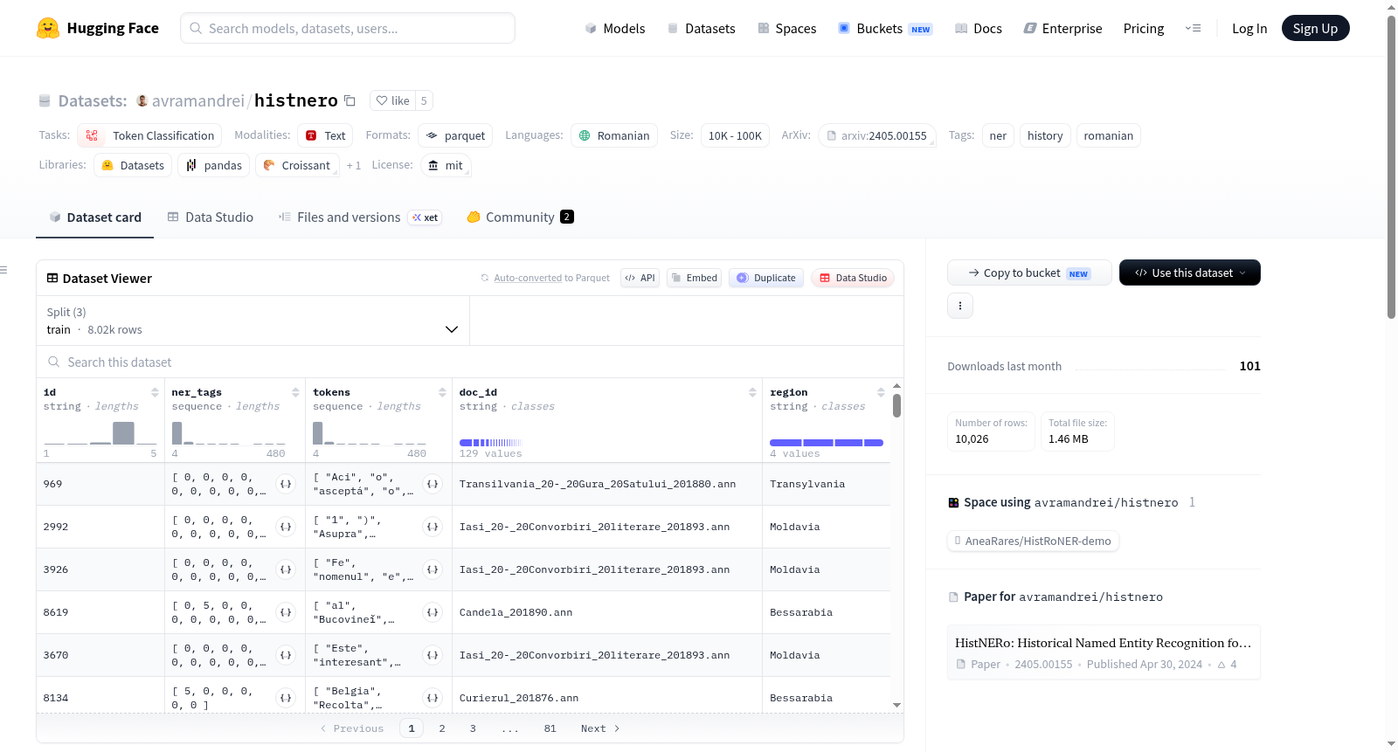Screen dimensions: 1398x752
Task: Expand tokens cell braces in row 3670
Action: click(x=433, y=655)
